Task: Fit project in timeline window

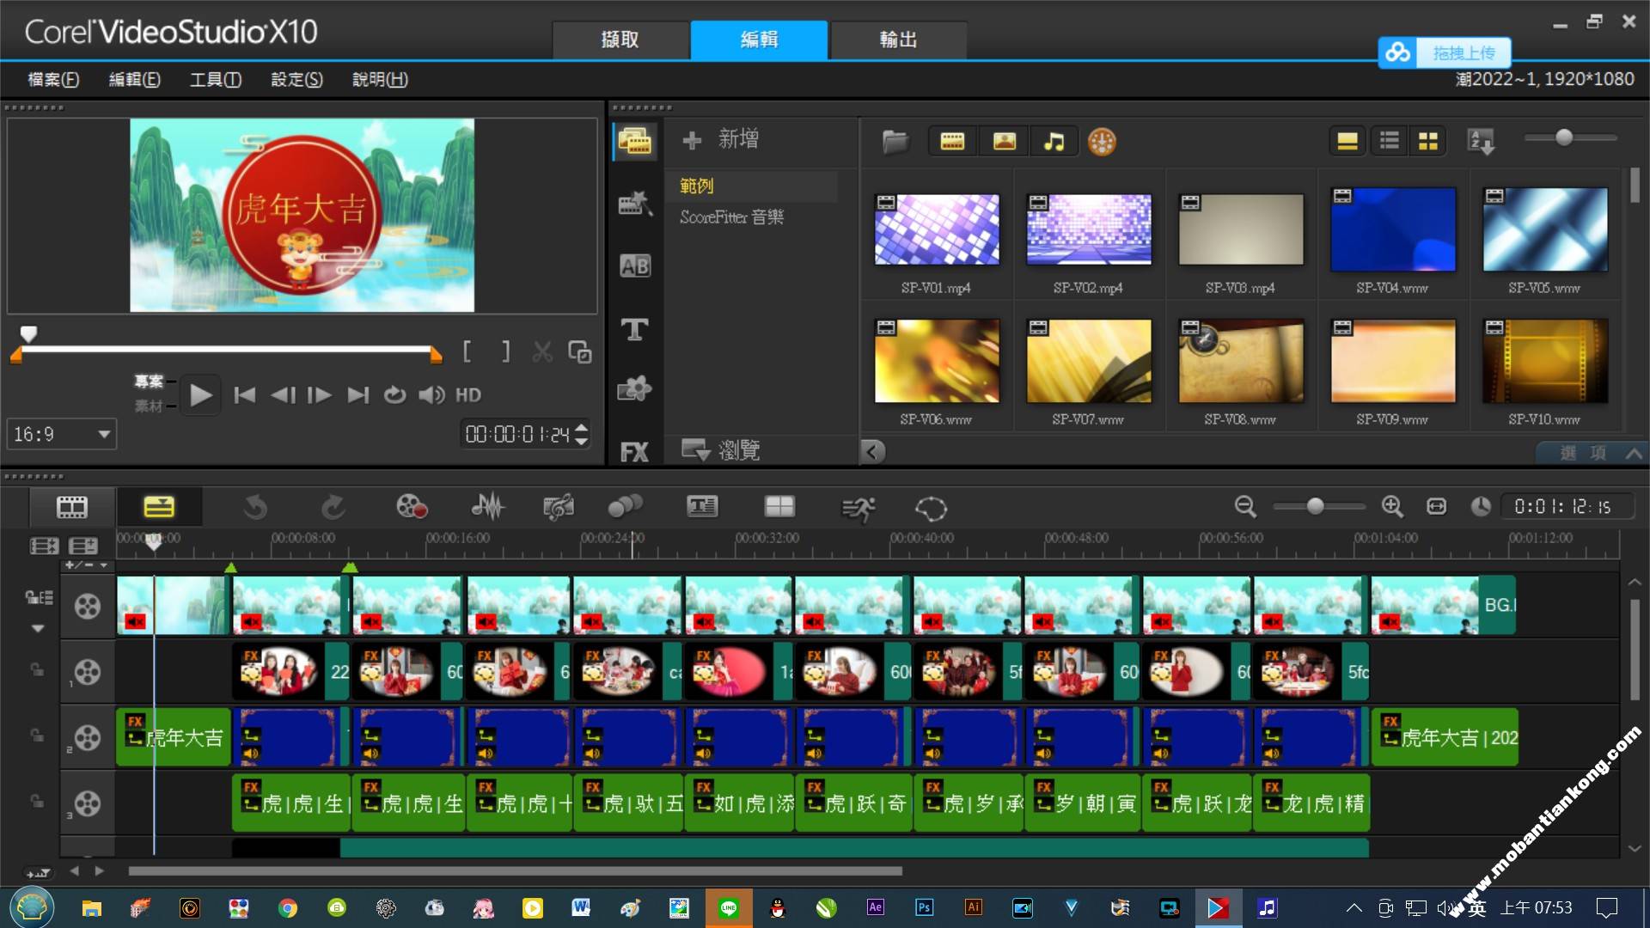Action: [x=1437, y=507]
